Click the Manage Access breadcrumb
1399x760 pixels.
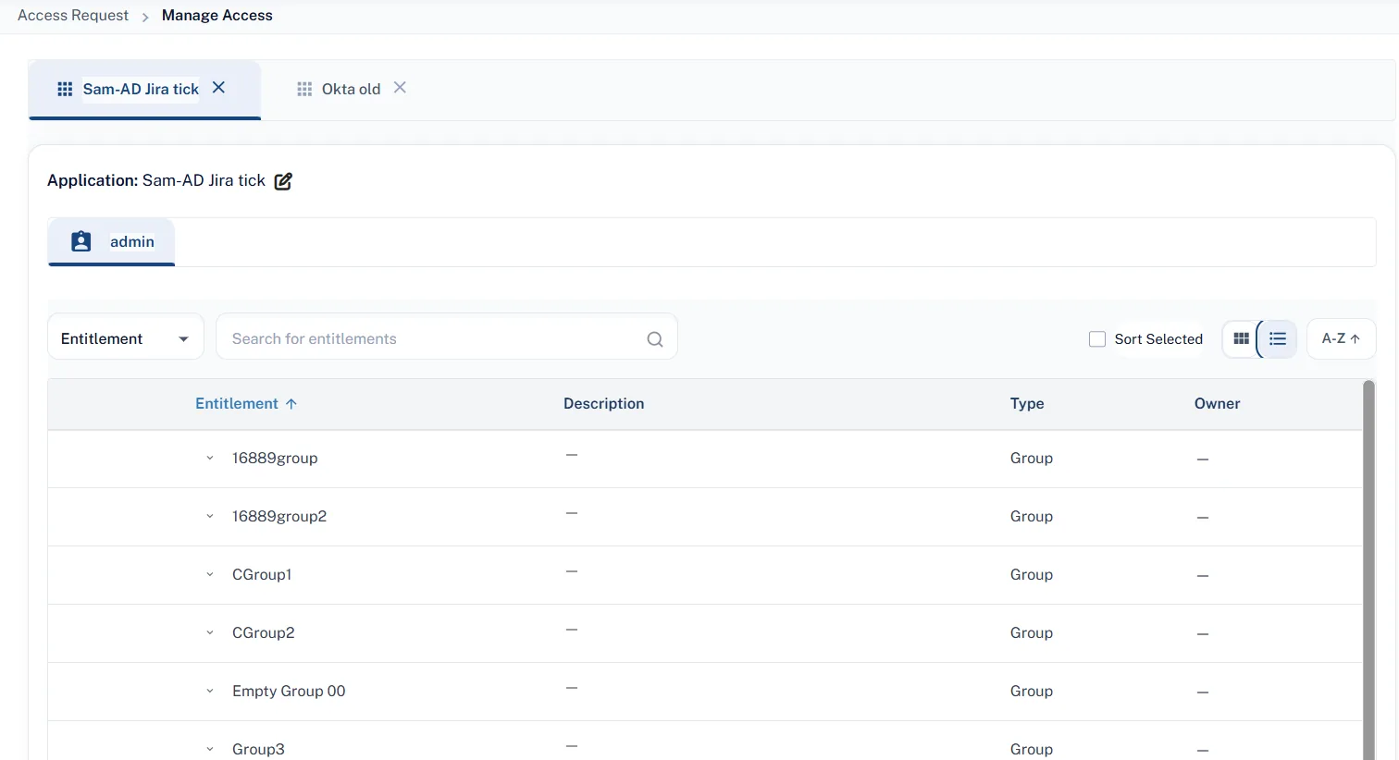click(217, 16)
